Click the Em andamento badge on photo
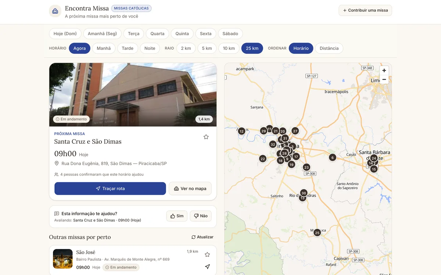This screenshot has height=275, width=441. click(71, 119)
